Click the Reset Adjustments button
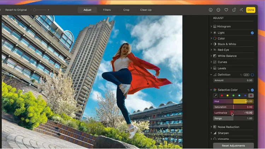 233,145
